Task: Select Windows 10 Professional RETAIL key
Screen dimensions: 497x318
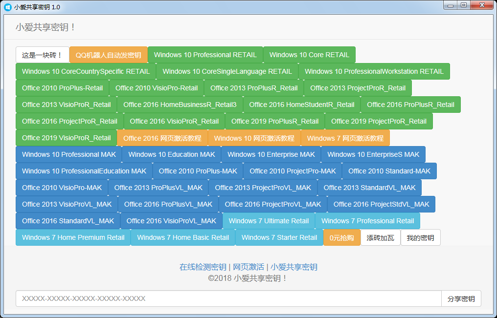Action: [x=205, y=55]
